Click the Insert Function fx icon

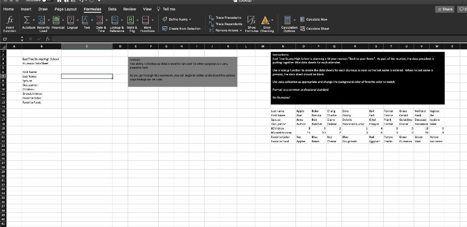(10, 20)
